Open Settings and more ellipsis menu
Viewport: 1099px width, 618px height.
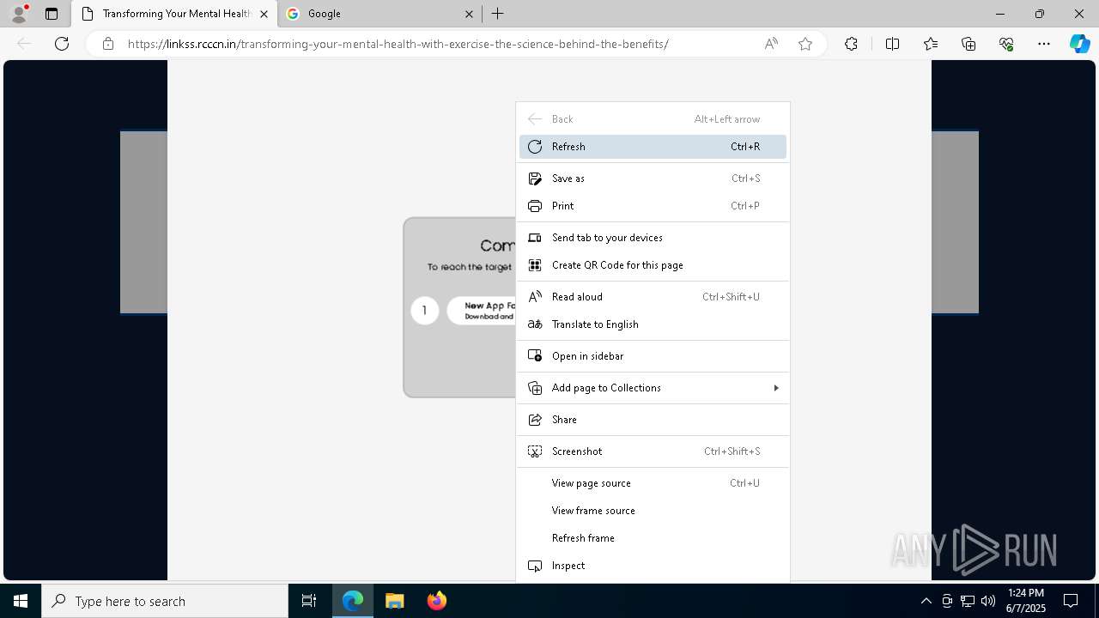pyautogui.click(x=1044, y=44)
